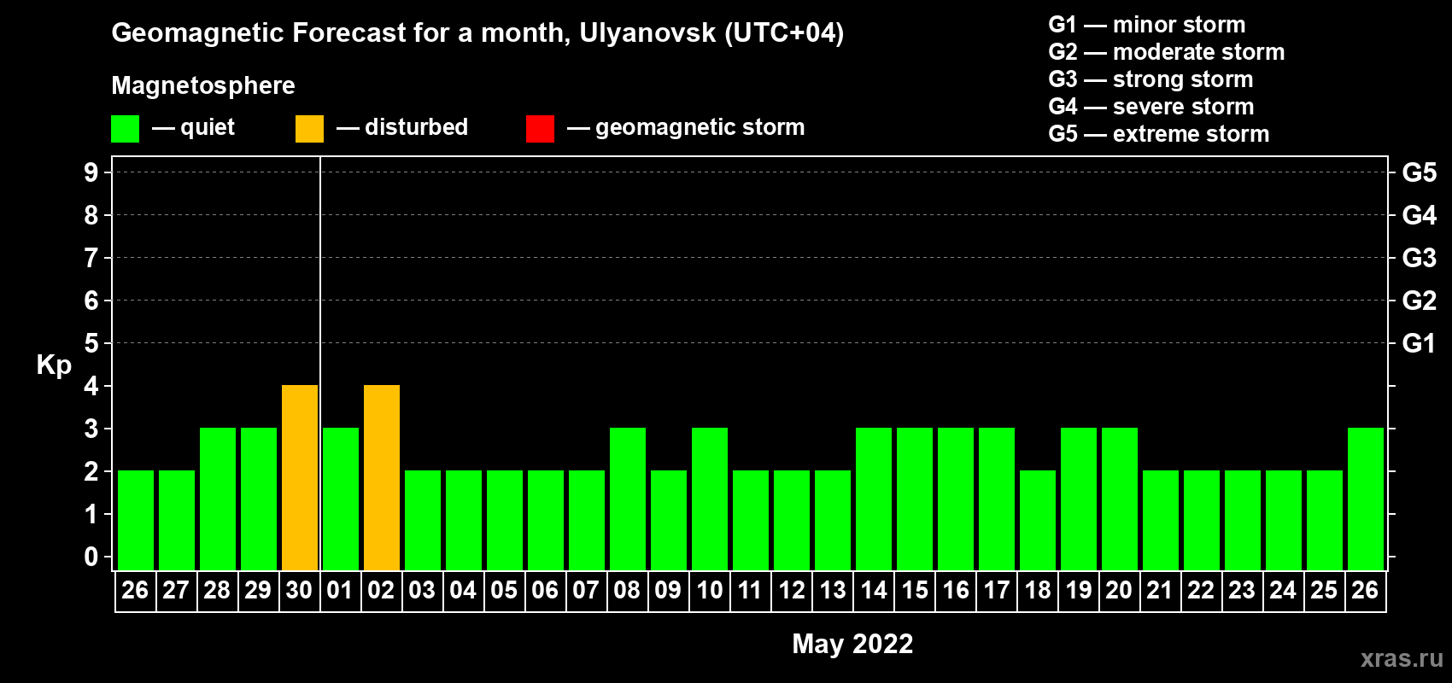Click the red geomagnetic storm legend swatch

540,129
